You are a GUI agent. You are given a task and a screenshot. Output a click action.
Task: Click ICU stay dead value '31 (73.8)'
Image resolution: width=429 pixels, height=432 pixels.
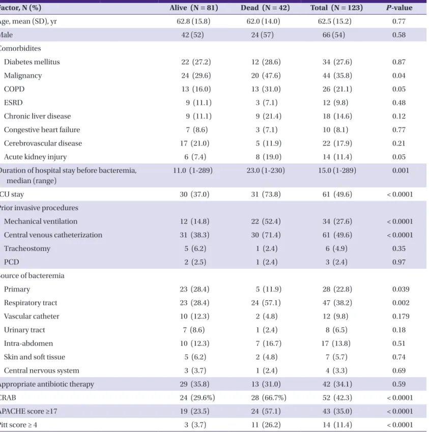point(266,194)
